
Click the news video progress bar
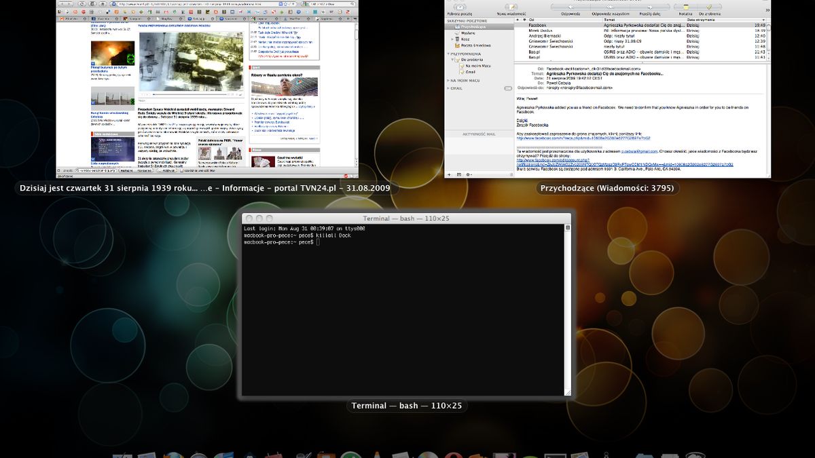point(190,94)
